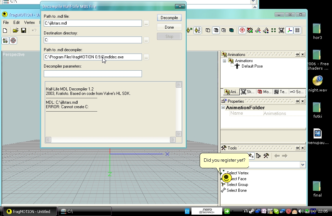
Task: Click the decompiler parameters input field
Action: tap(93, 74)
